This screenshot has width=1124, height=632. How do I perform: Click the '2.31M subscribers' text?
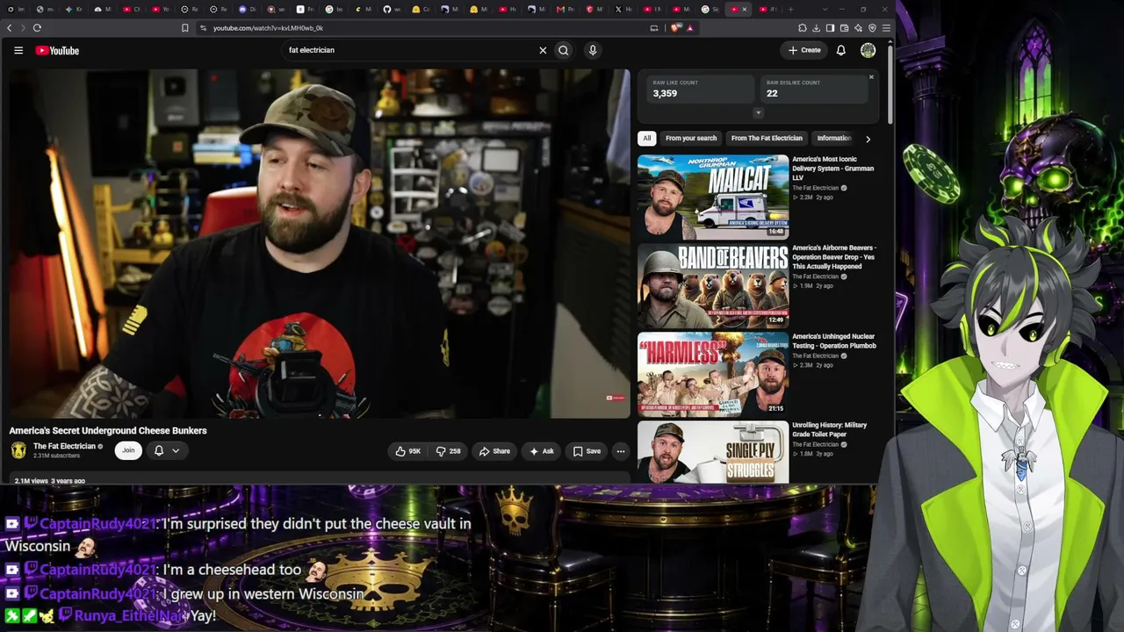tap(56, 456)
